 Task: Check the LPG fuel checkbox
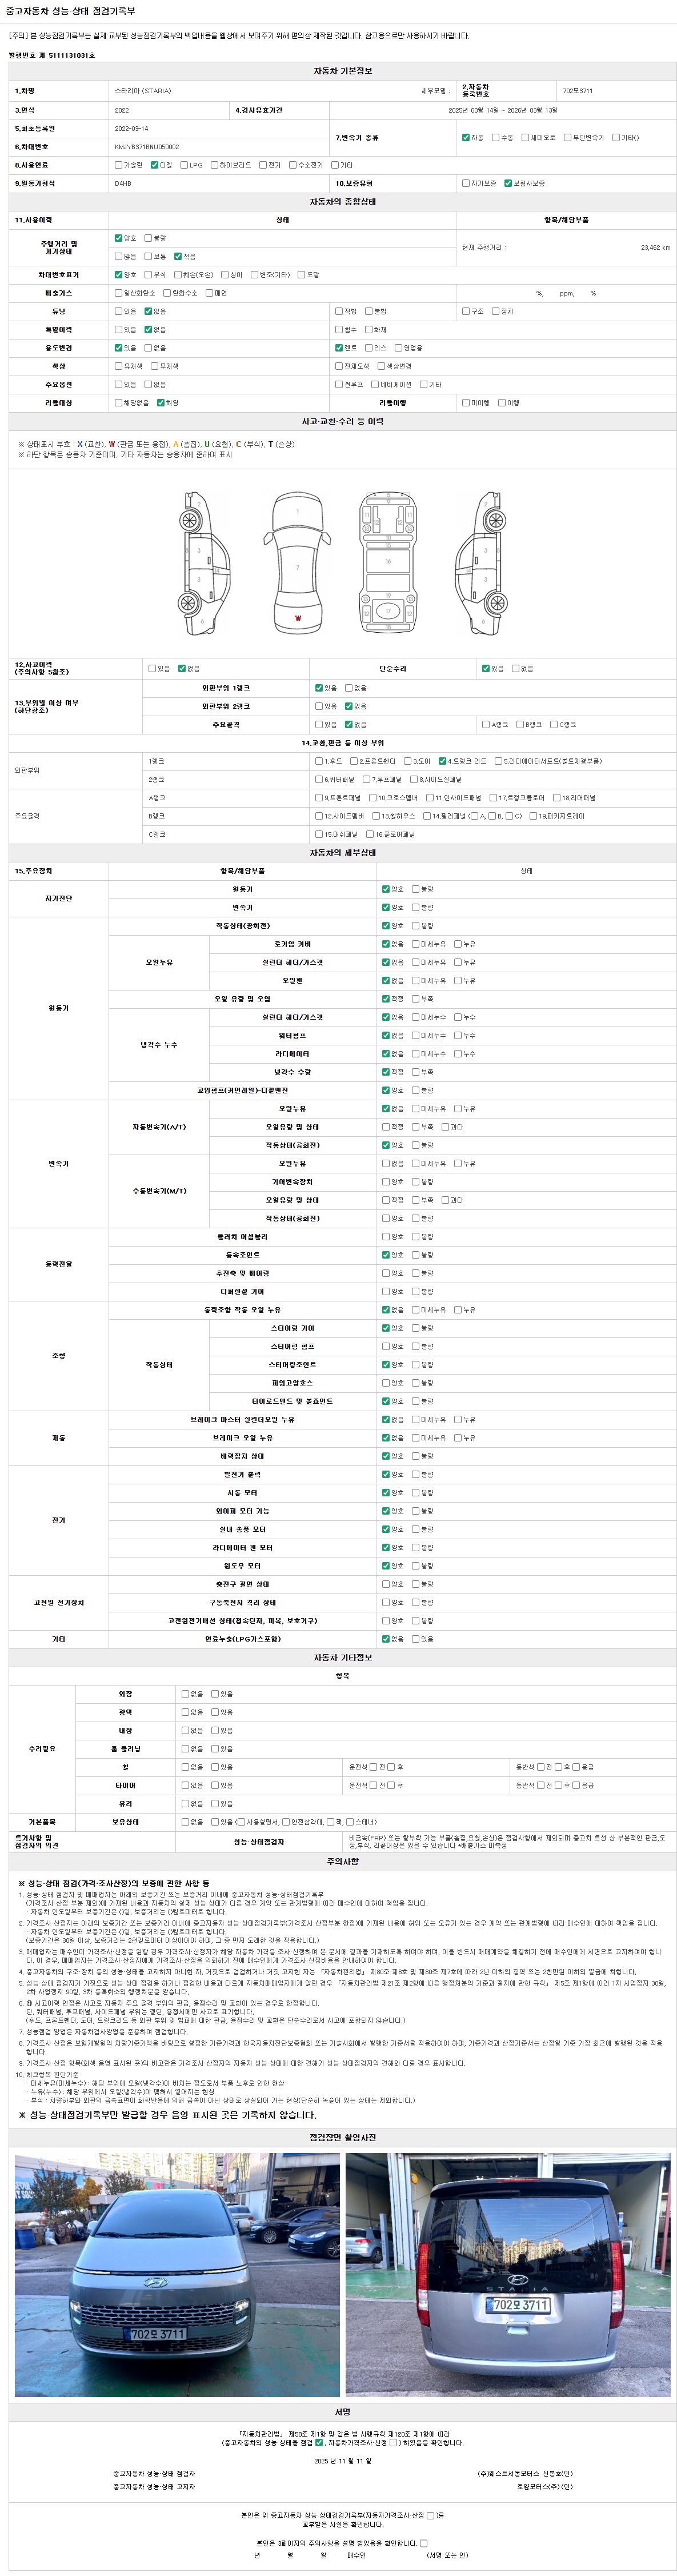[x=184, y=165]
